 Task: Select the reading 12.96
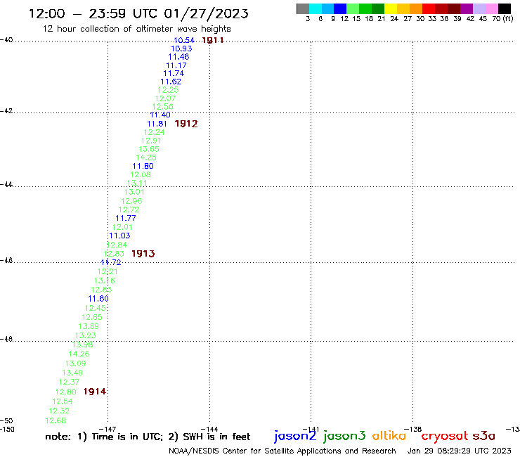[x=131, y=201]
